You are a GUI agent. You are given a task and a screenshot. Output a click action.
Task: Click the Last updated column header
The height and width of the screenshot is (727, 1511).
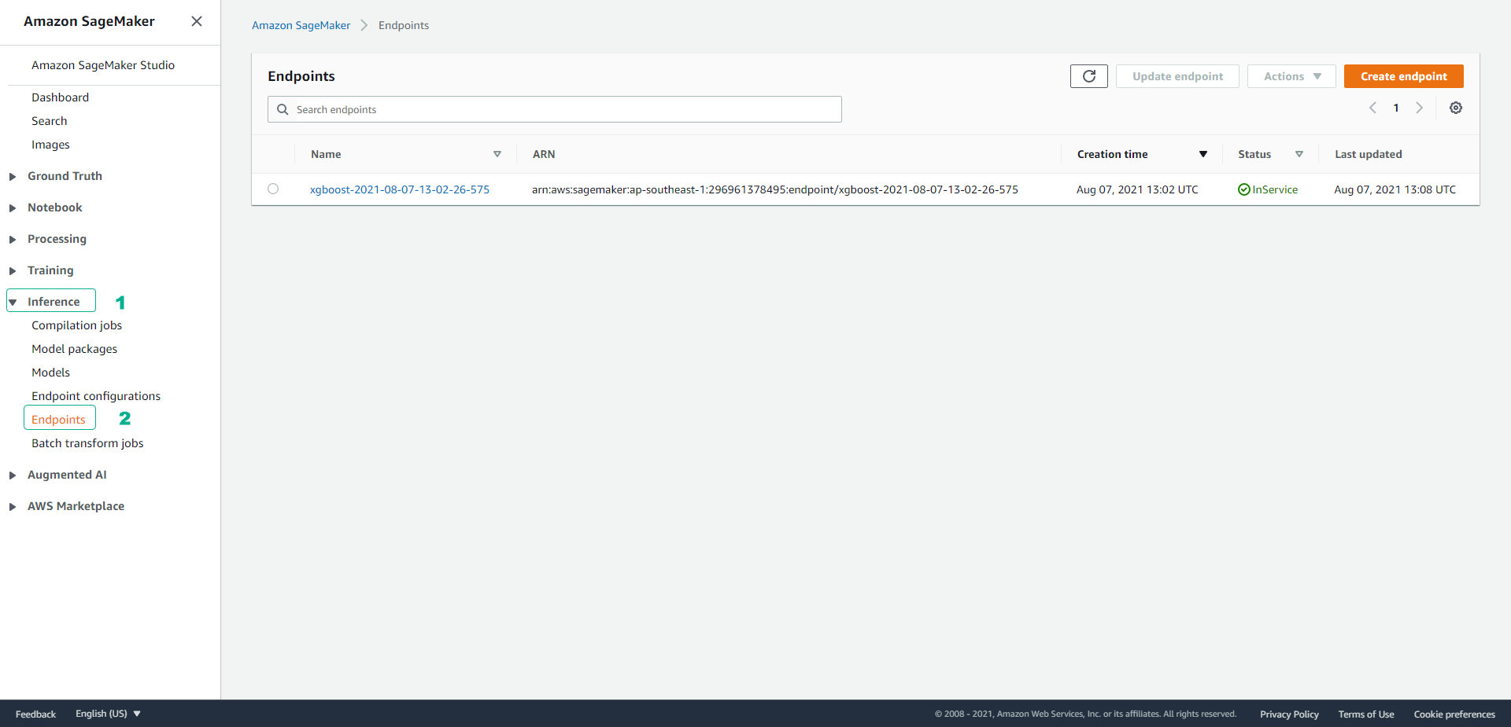1368,154
